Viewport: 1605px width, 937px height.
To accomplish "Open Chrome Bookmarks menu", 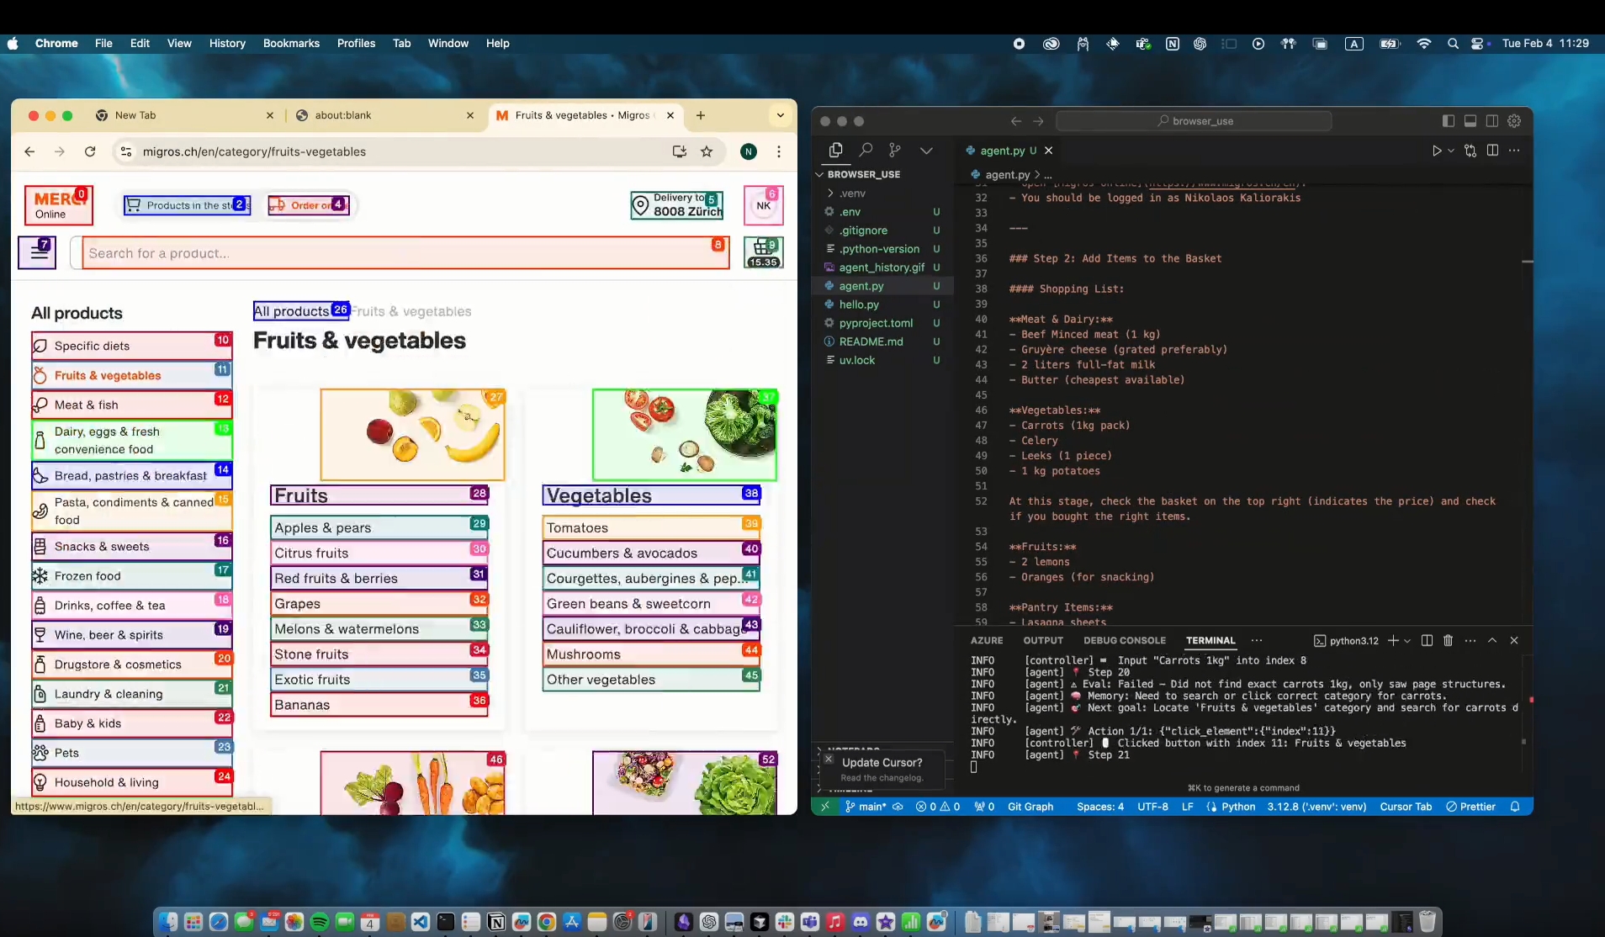I will point(291,44).
